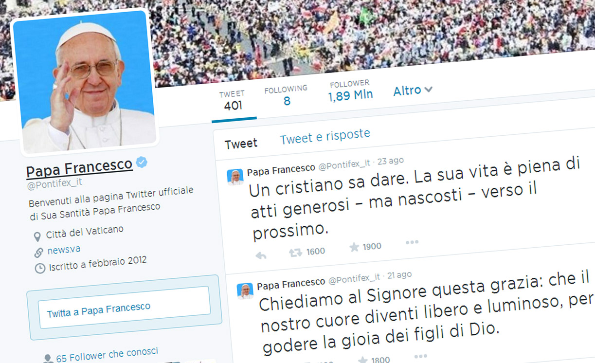Screen dimensions: 595x363
Task: Open the Following count showing 8
Action: click(286, 95)
